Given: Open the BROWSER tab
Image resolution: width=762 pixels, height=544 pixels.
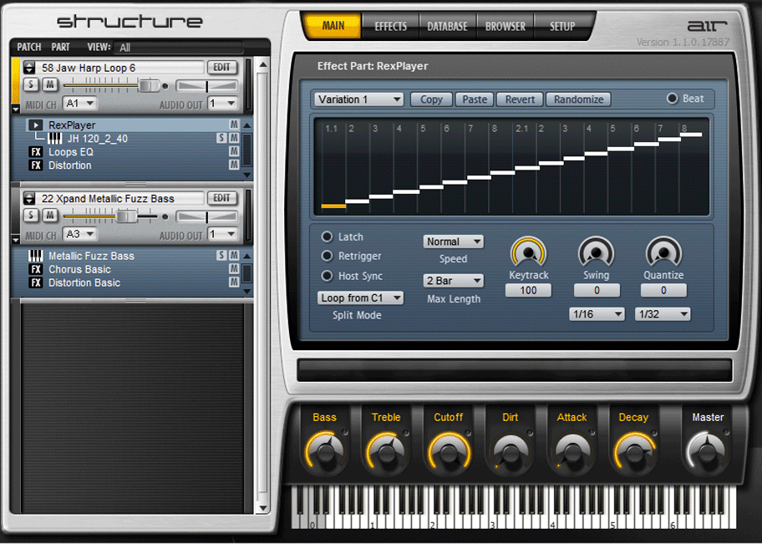Looking at the screenshot, I should (505, 27).
